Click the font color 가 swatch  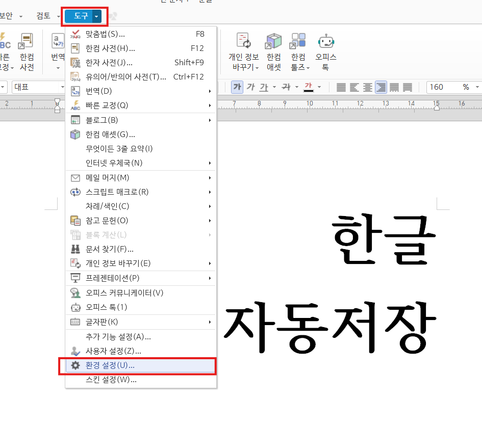(308, 87)
